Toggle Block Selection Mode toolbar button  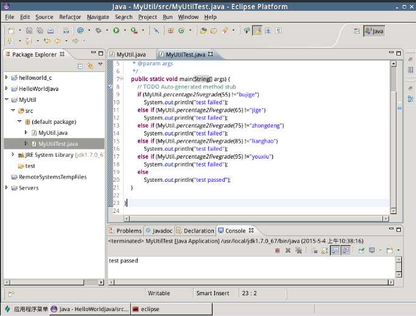point(268,31)
